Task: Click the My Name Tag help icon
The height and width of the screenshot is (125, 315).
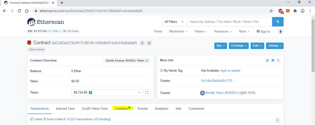Action: click(161, 71)
